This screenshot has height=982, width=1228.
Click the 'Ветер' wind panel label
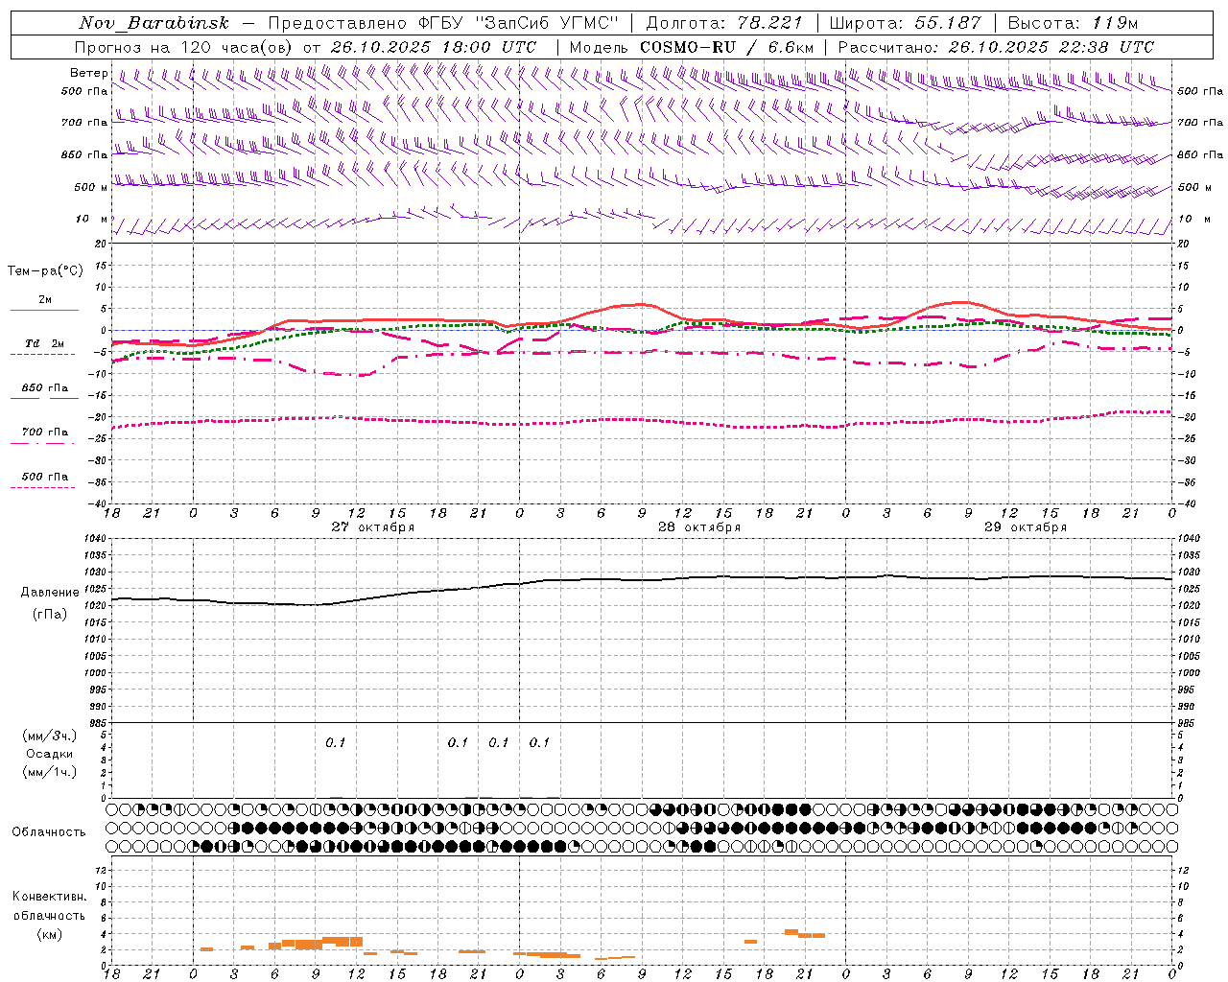[88, 73]
